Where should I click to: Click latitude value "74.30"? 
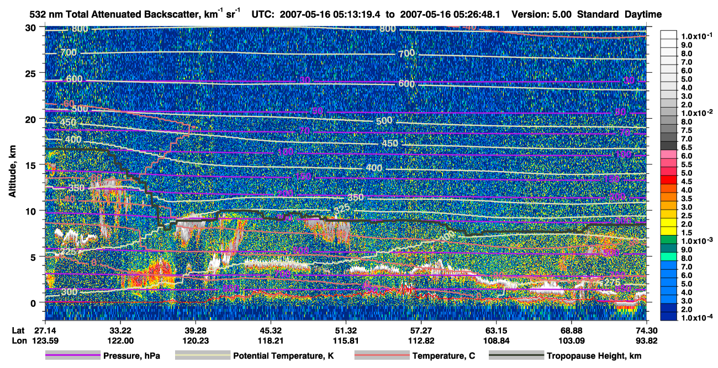pos(647,330)
